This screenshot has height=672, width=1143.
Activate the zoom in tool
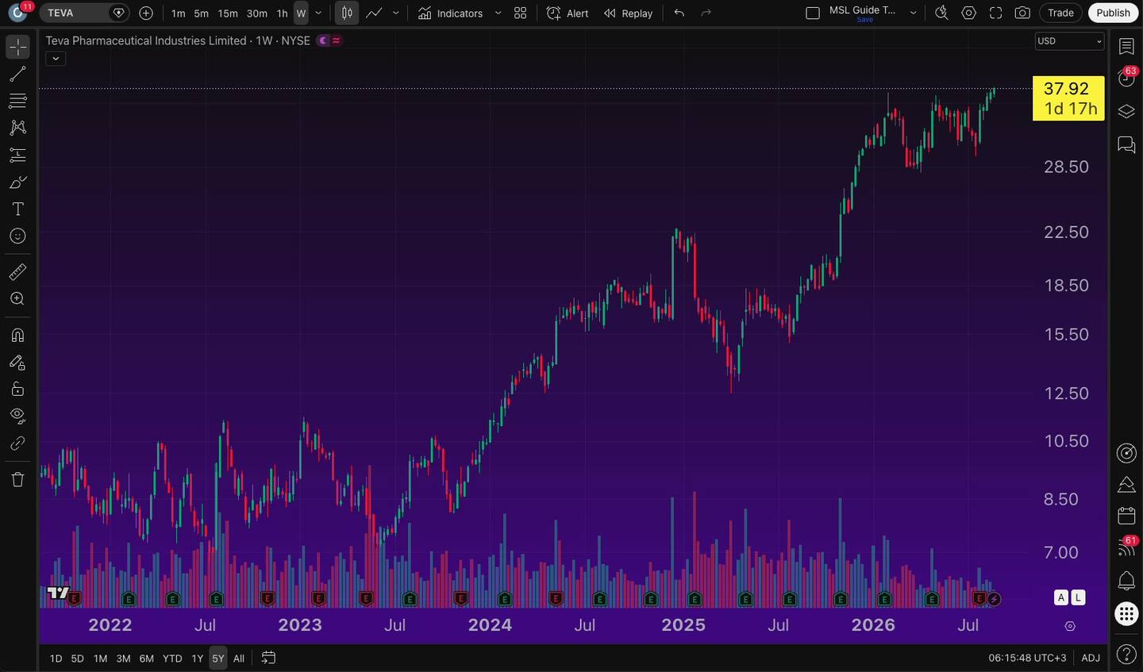coord(17,299)
